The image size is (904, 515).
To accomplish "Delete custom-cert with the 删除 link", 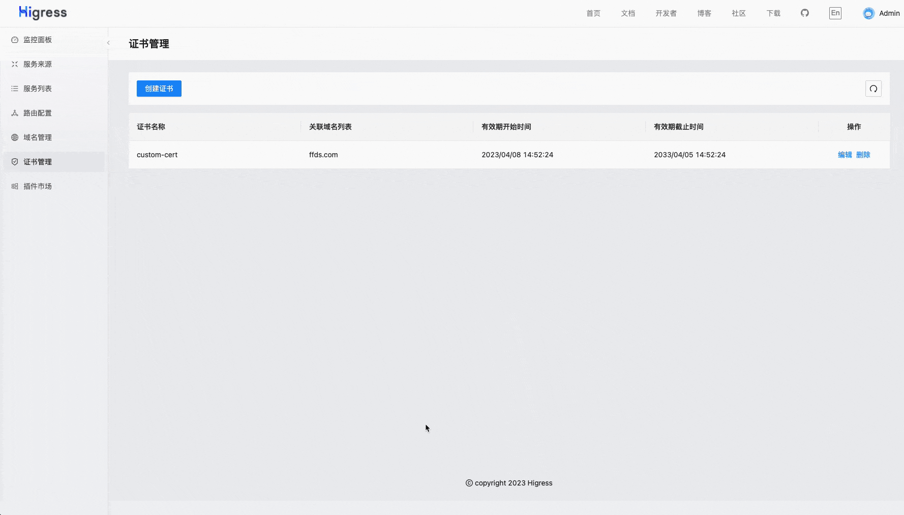I will pos(863,155).
